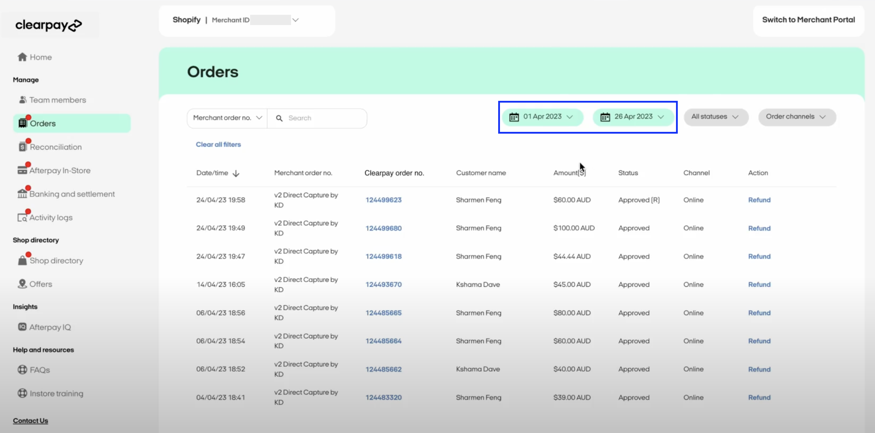875x433 pixels.
Task: Open the Merchant ID selector chevron
Action: pos(296,20)
